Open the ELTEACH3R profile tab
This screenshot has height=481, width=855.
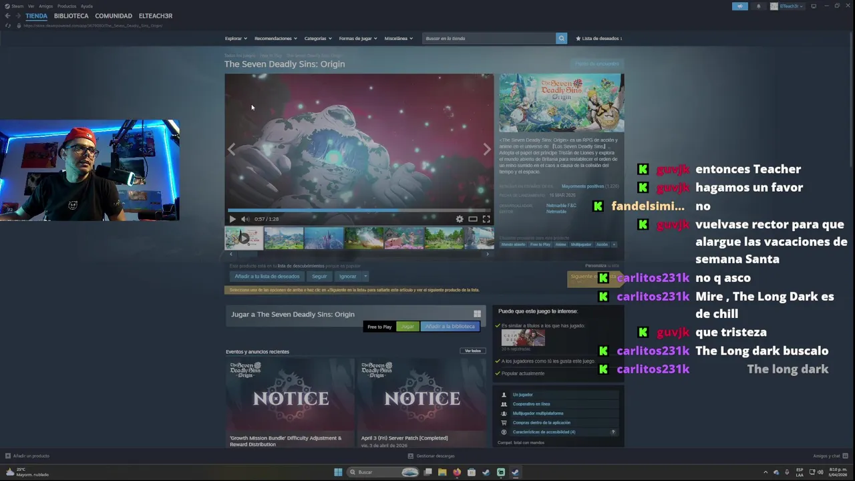click(x=156, y=16)
